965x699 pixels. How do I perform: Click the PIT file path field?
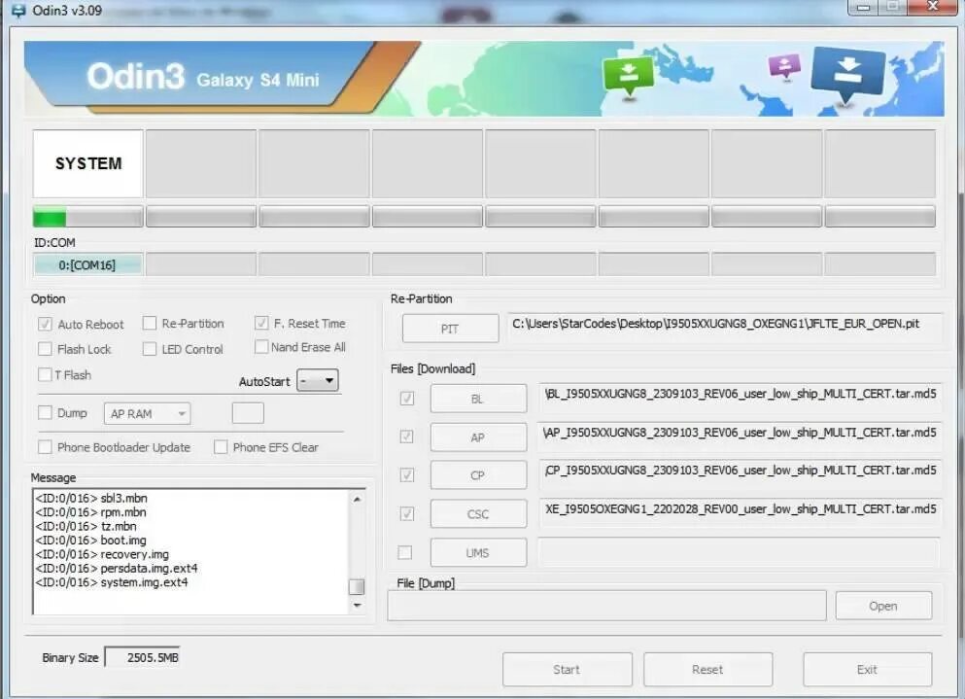point(724,327)
